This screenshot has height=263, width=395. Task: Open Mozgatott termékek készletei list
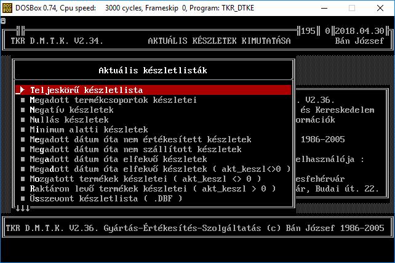coord(145,179)
